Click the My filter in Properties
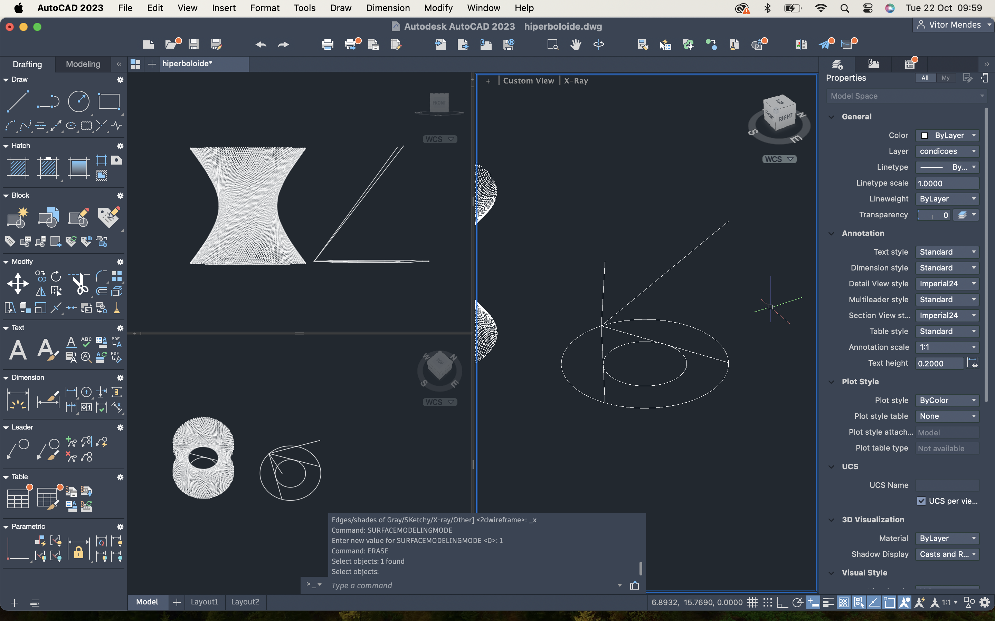This screenshot has width=995, height=621. pyautogui.click(x=945, y=78)
